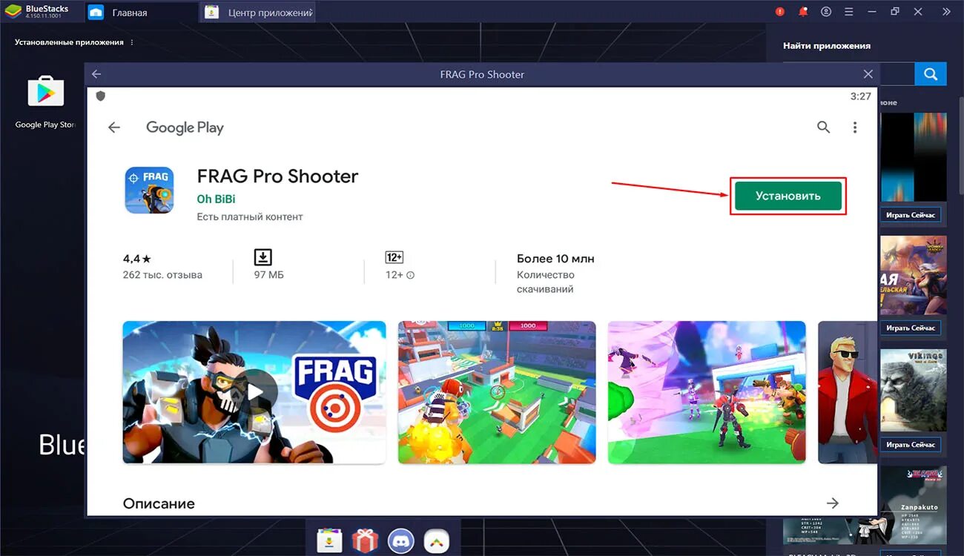Click the 97 МБ download size icon

(263, 257)
